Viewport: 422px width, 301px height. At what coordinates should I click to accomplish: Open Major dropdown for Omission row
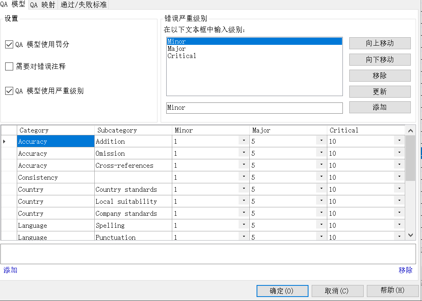click(321, 153)
